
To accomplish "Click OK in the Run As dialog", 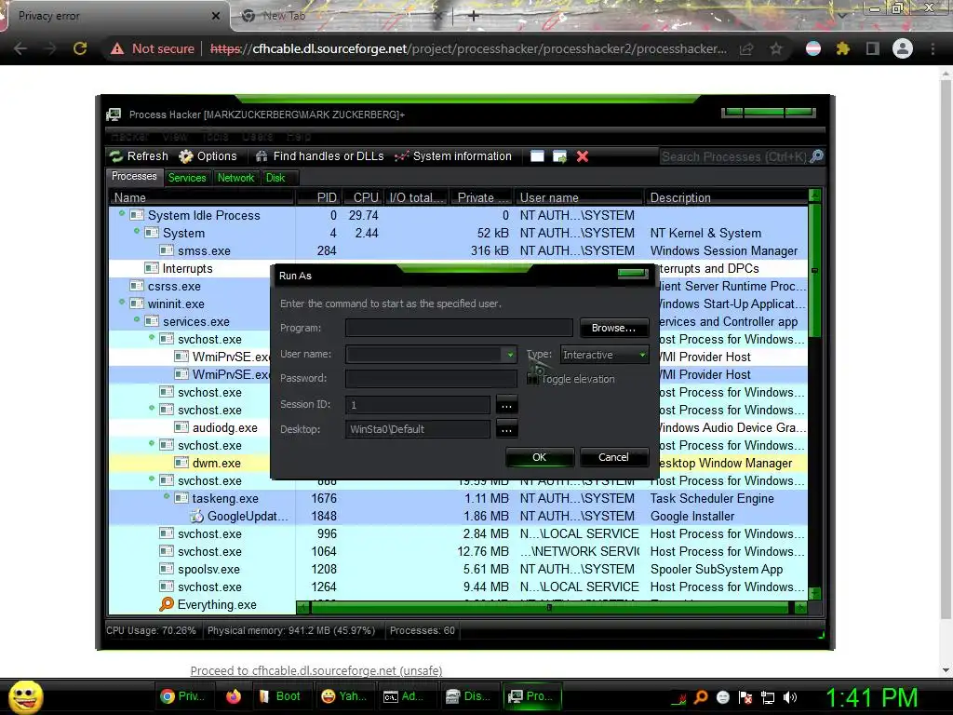I will tap(539, 457).
